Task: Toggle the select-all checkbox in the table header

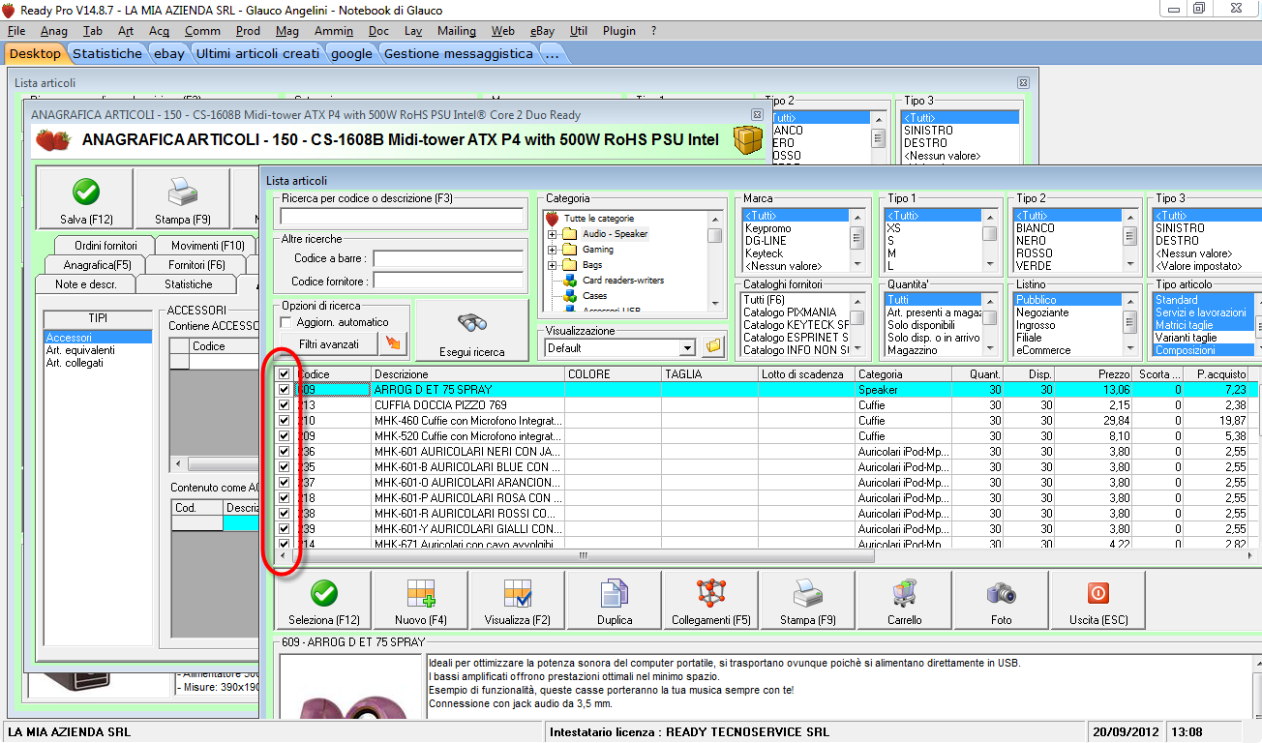Action: tap(284, 374)
